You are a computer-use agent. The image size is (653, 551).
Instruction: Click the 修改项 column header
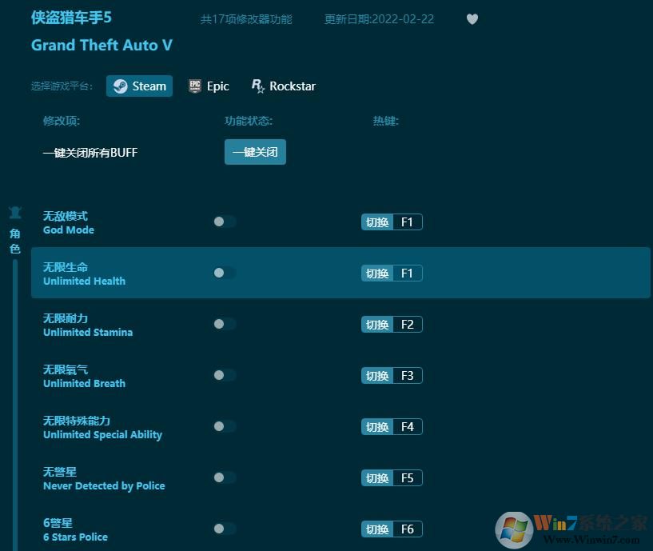pyautogui.click(x=62, y=121)
